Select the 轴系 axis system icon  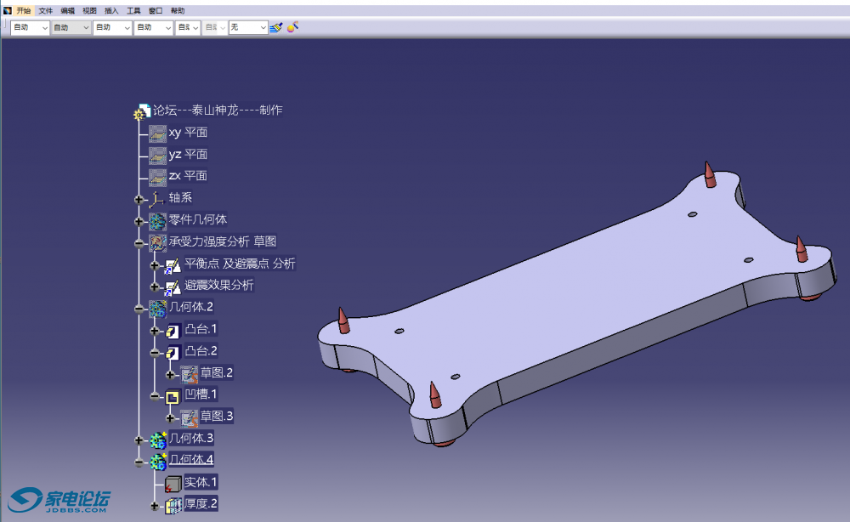tap(157, 198)
